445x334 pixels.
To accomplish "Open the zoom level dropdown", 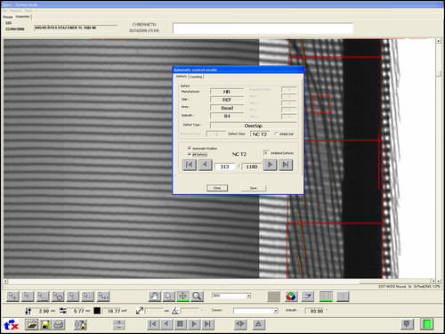I will [248, 296].
